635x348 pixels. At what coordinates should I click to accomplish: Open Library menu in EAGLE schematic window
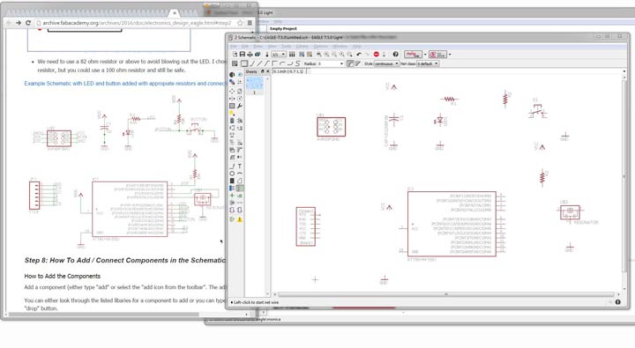(303, 47)
